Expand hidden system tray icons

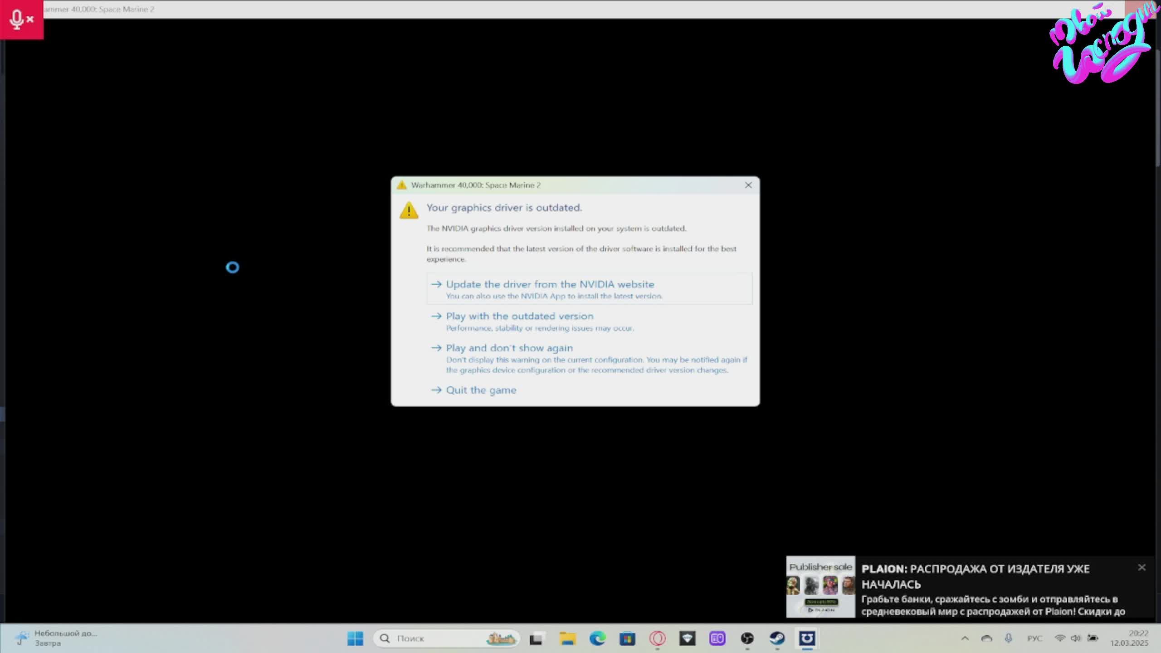(x=965, y=638)
